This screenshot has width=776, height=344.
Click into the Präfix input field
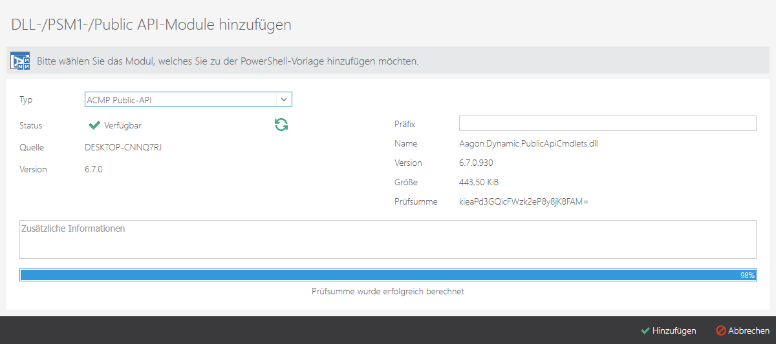[608, 123]
